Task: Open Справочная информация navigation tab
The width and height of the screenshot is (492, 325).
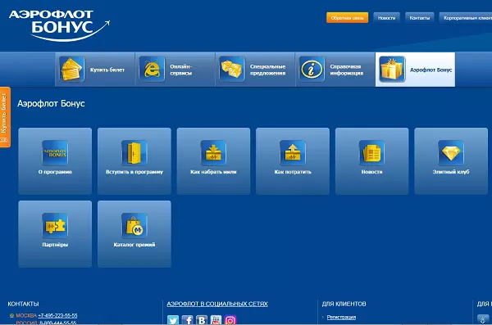Action: coord(335,70)
